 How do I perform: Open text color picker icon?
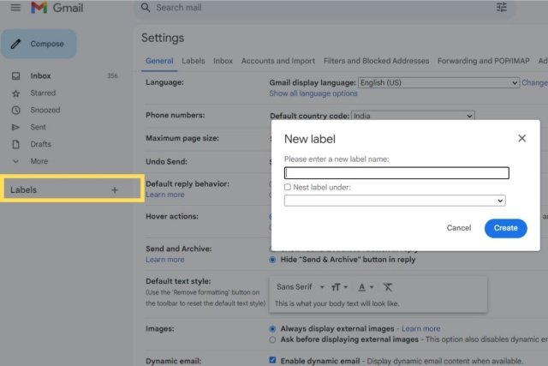(x=366, y=287)
